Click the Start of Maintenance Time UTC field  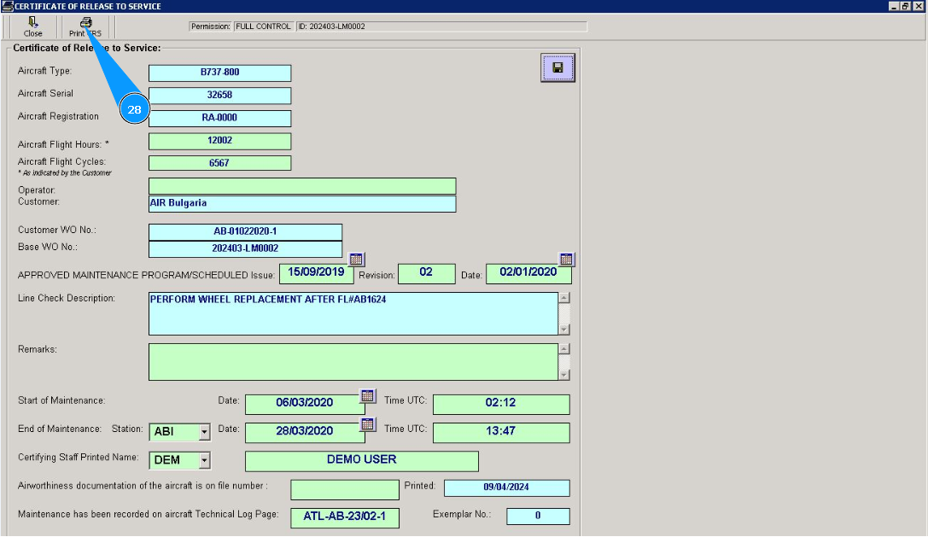click(500, 404)
